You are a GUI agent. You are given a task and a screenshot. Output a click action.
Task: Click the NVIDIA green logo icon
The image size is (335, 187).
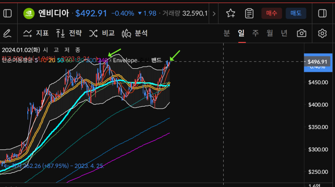point(29,13)
